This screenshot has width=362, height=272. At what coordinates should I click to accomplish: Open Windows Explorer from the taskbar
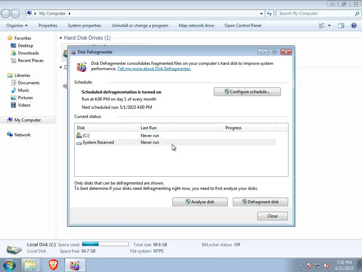click(31, 265)
